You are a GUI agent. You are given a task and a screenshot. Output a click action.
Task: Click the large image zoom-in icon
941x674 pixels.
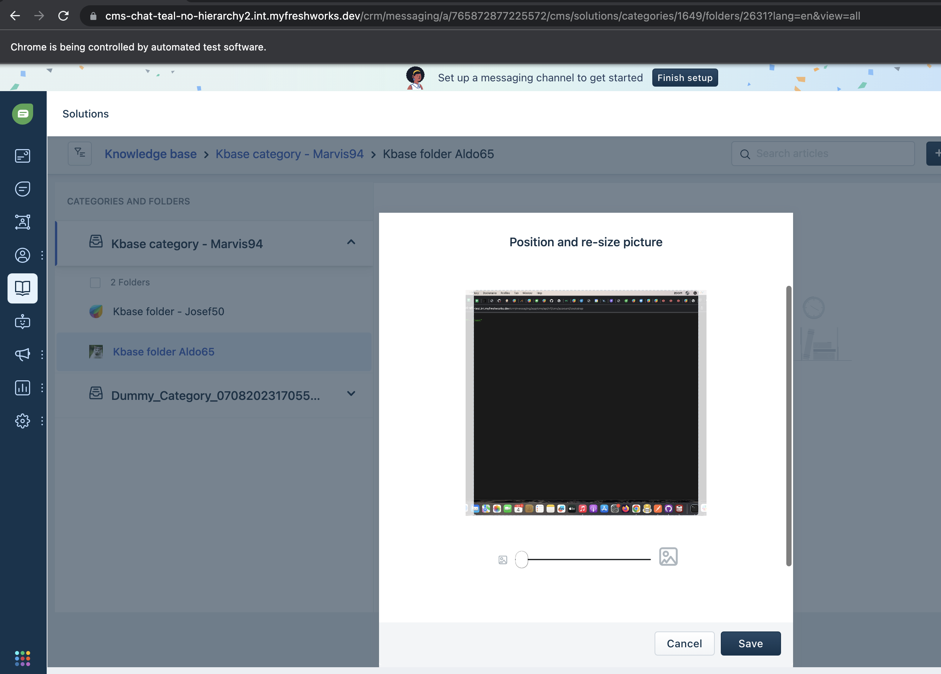668,557
